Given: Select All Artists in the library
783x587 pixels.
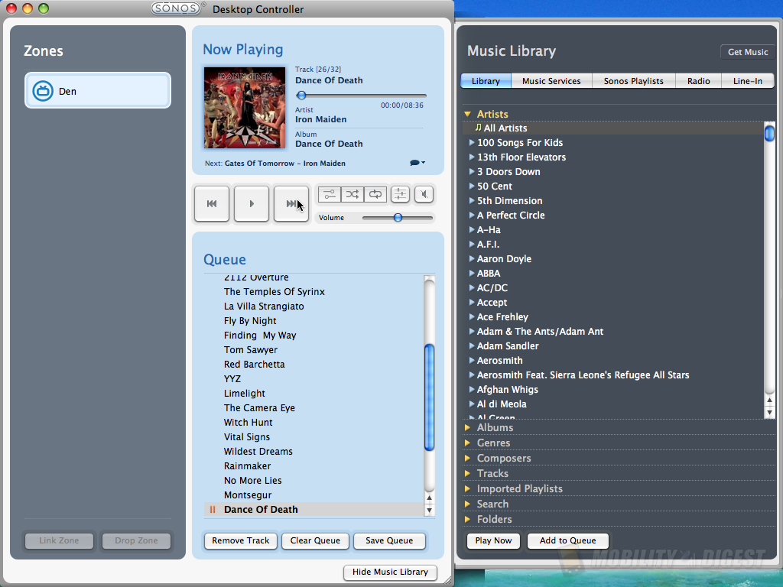Looking at the screenshot, I should 613,128.
